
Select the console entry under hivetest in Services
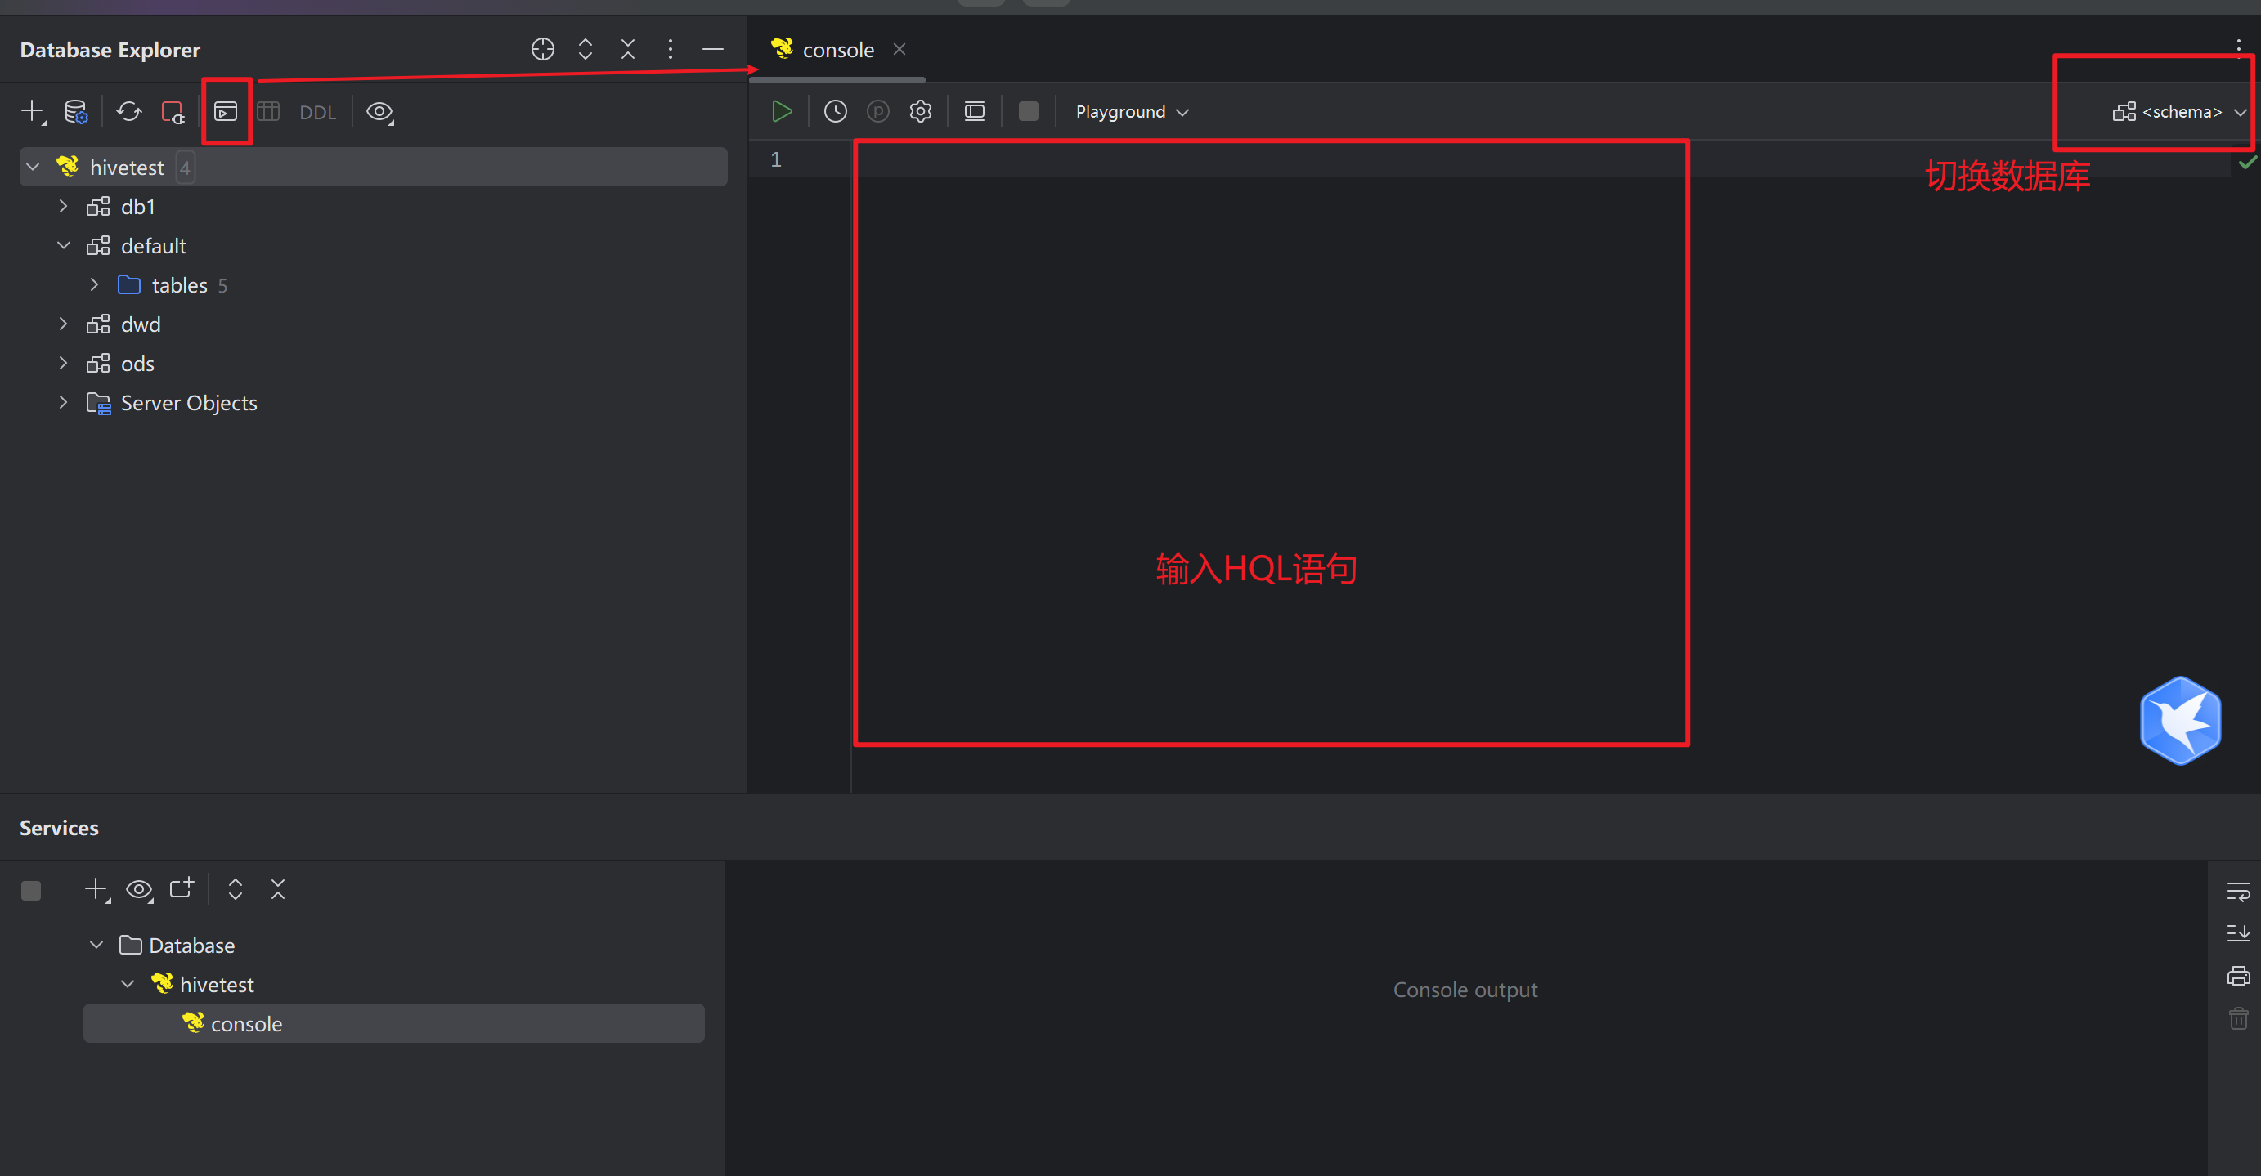click(246, 1023)
